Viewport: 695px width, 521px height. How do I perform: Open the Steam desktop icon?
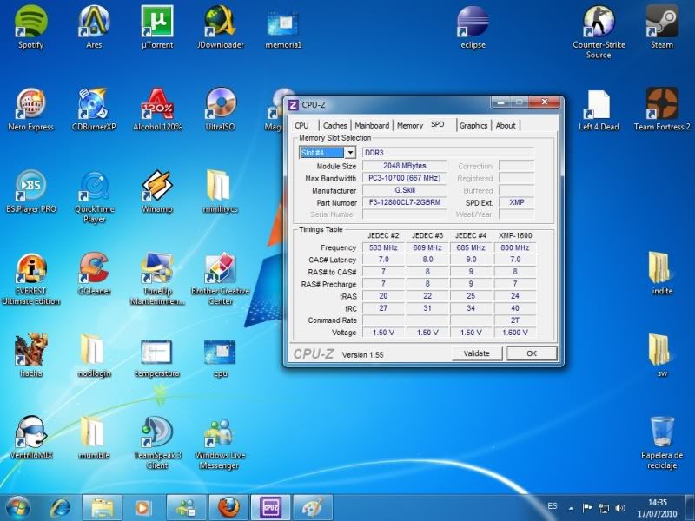(x=662, y=27)
